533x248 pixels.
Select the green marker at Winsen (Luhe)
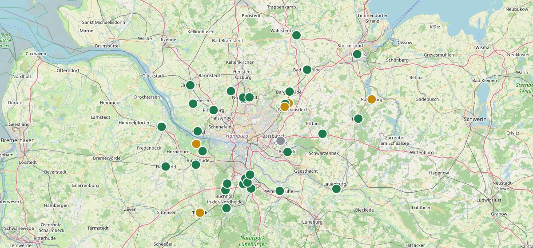pos(279,191)
